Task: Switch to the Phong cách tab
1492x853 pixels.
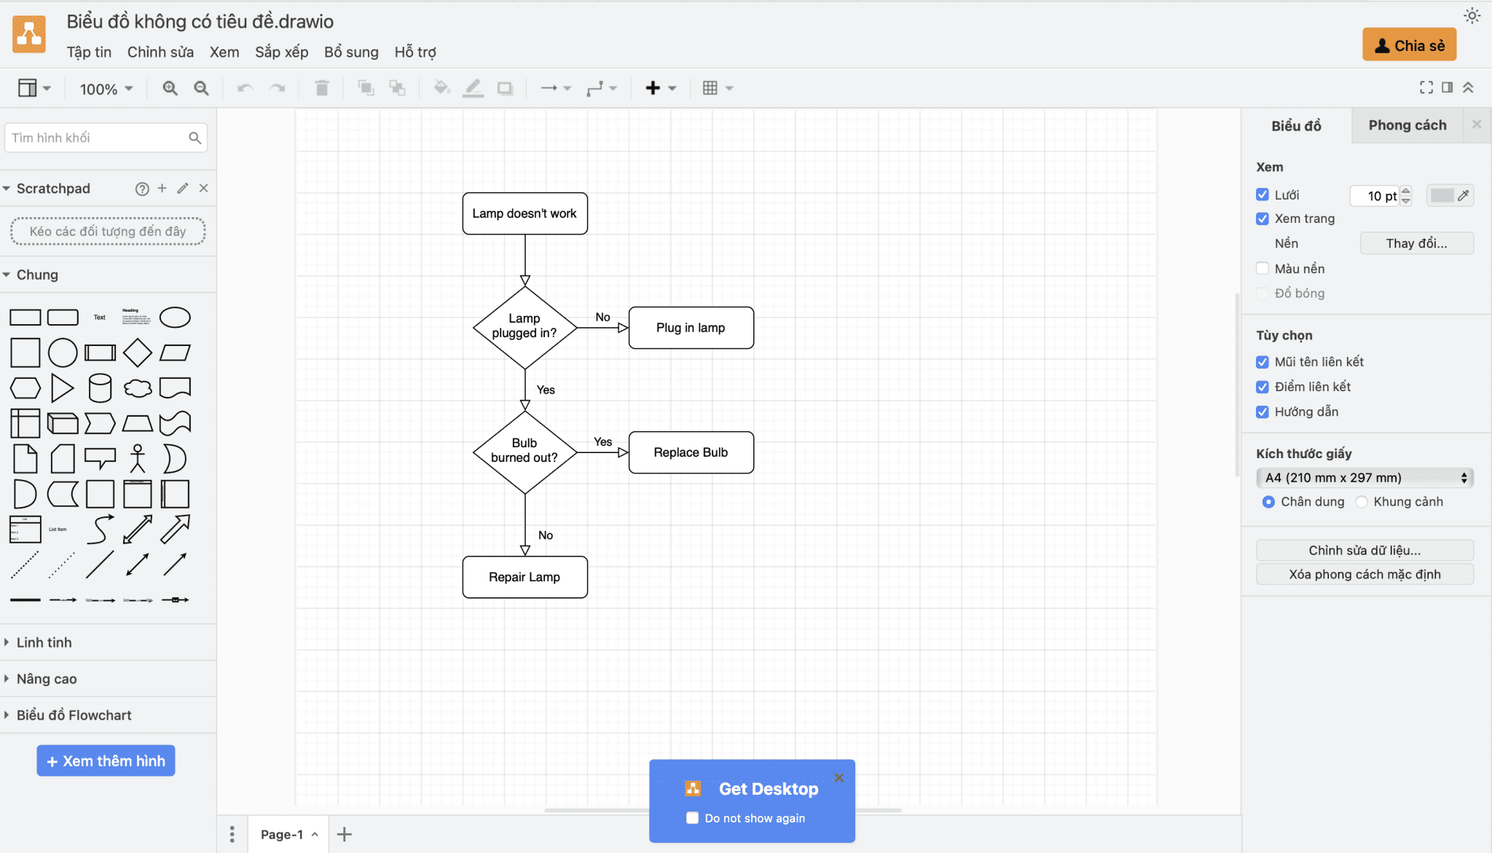Action: coord(1407,125)
